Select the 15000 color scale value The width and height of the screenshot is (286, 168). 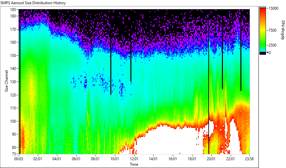[x=273, y=8]
